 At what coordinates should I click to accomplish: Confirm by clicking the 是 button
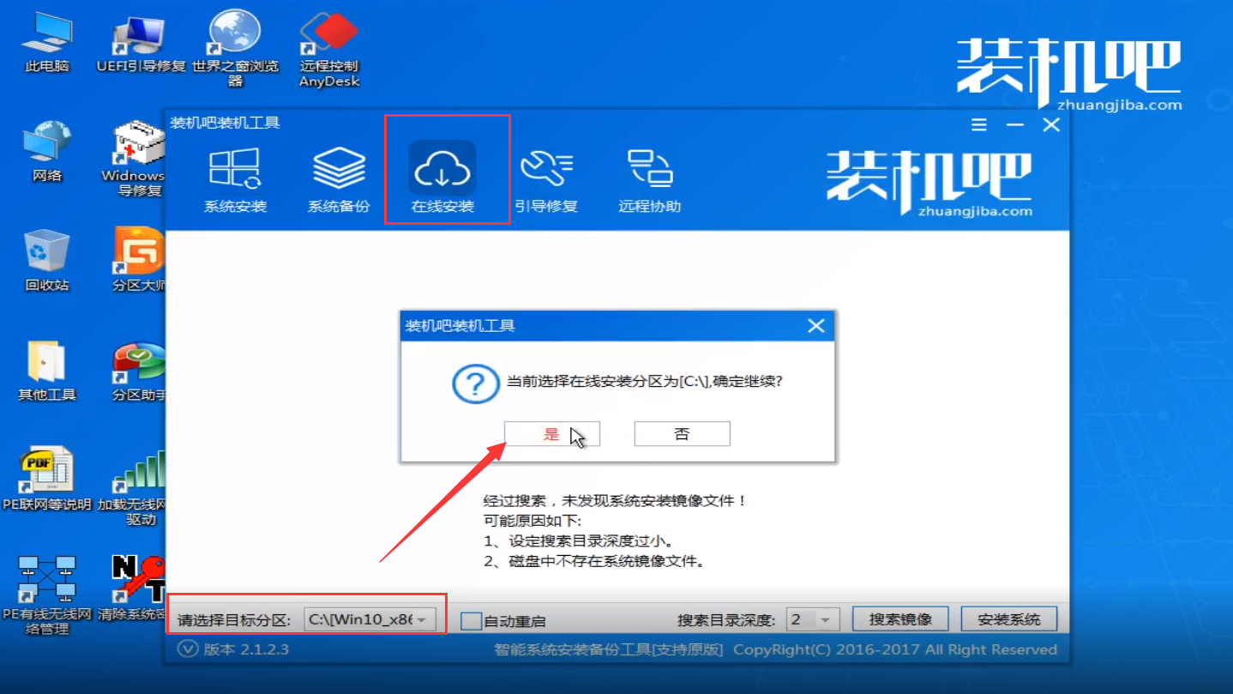pos(552,433)
